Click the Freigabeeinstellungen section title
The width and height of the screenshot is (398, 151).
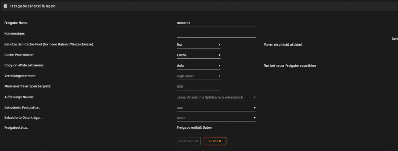[x=33, y=6]
